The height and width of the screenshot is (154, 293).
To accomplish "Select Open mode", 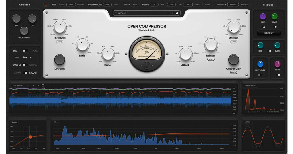I will [71, 5].
